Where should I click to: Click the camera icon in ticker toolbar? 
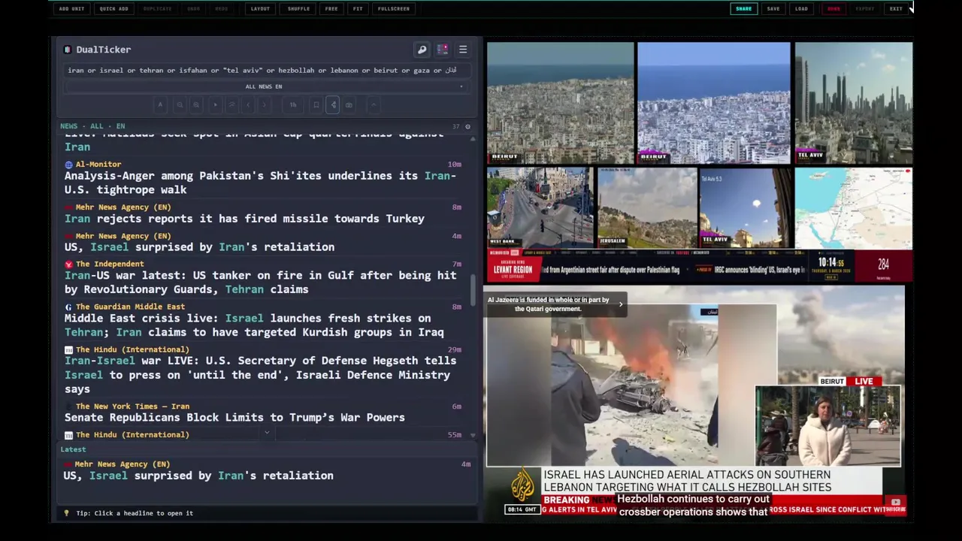(349, 104)
